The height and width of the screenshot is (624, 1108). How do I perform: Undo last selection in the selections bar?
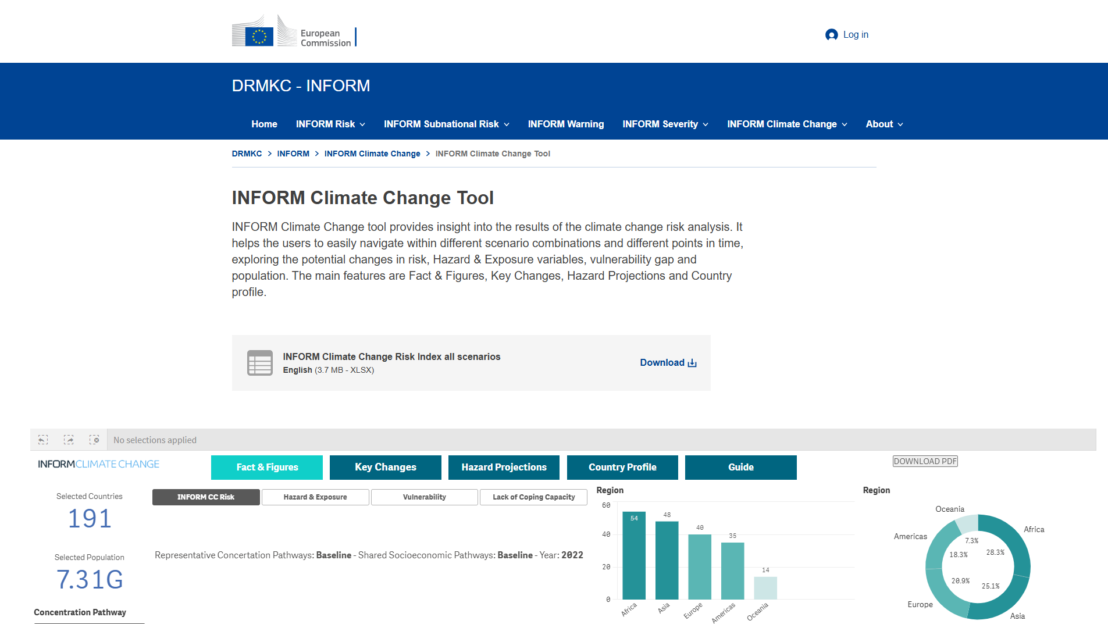[x=42, y=440]
